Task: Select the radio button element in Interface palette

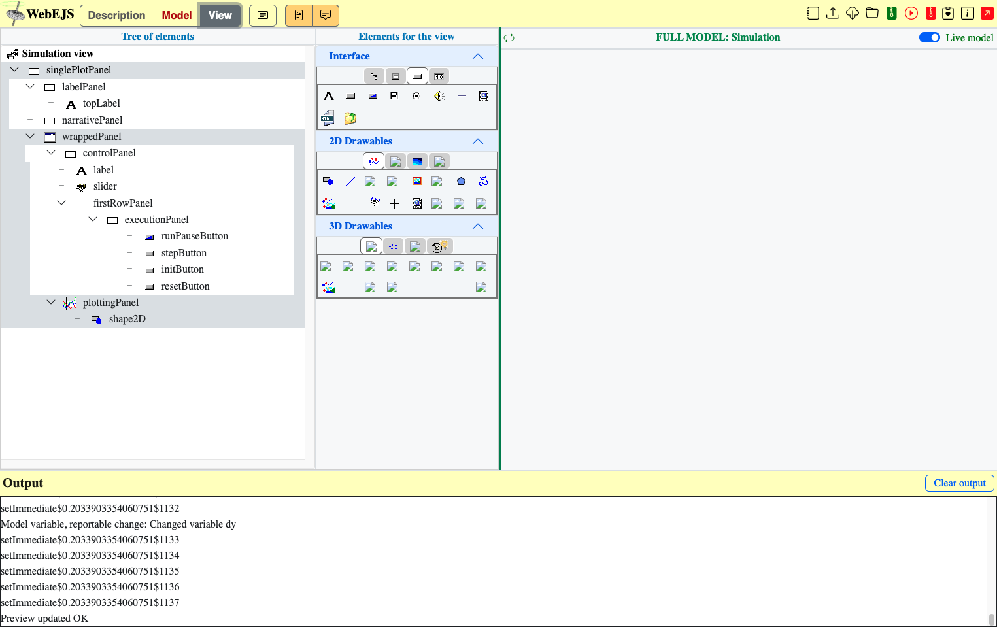Action: coord(416,96)
